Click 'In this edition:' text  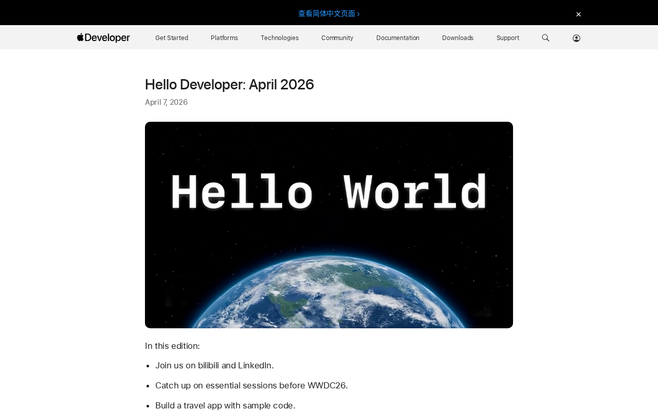click(x=172, y=346)
